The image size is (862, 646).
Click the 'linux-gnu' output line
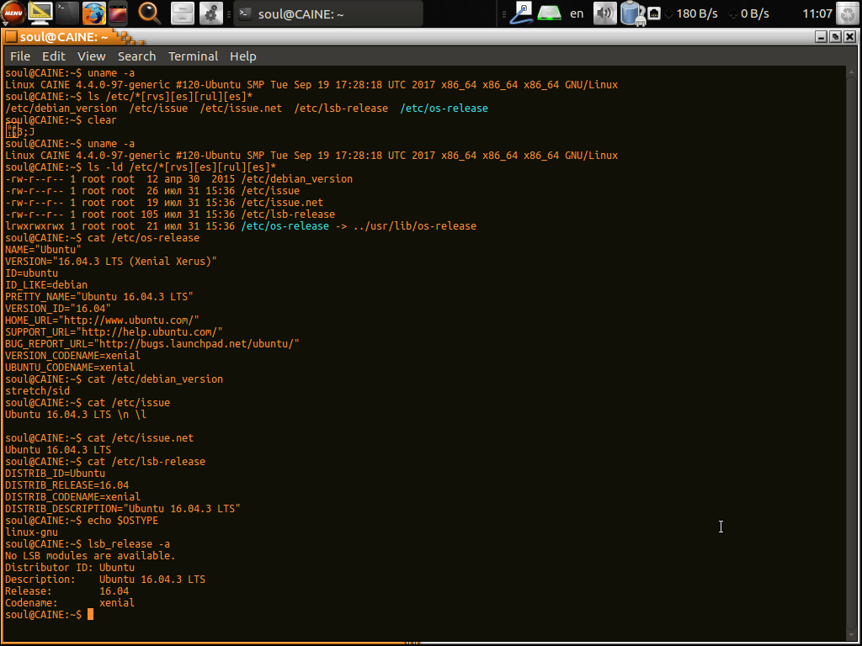[31, 532]
